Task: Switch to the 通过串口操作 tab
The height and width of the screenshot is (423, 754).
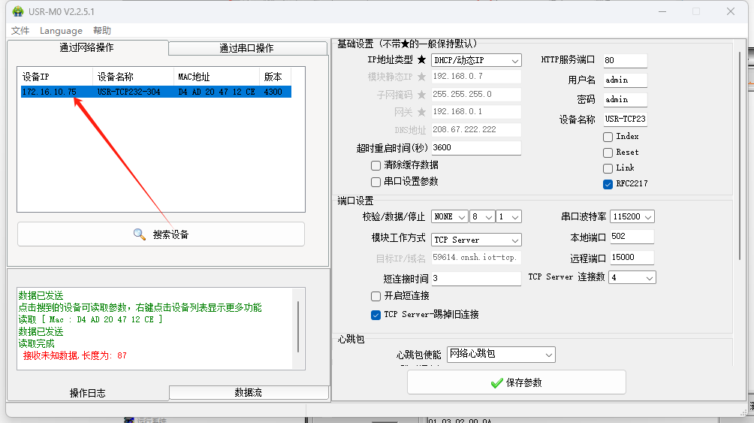Action: (x=247, y=48)
